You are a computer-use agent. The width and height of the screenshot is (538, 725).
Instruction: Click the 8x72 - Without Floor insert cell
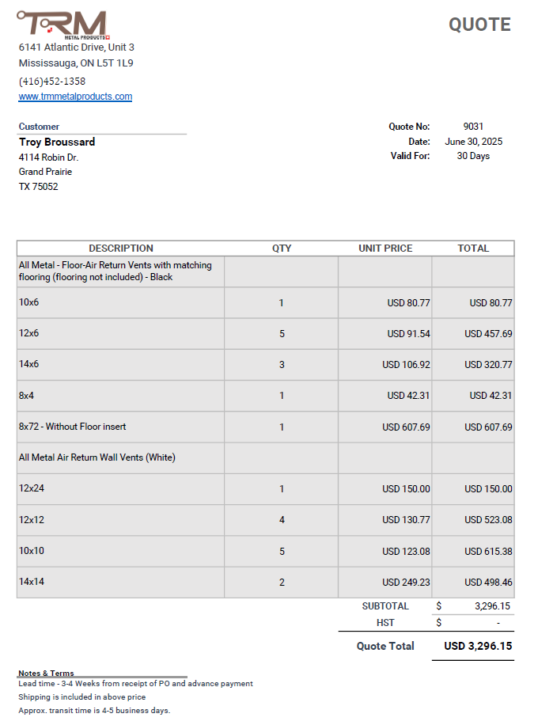click(72, 427)
